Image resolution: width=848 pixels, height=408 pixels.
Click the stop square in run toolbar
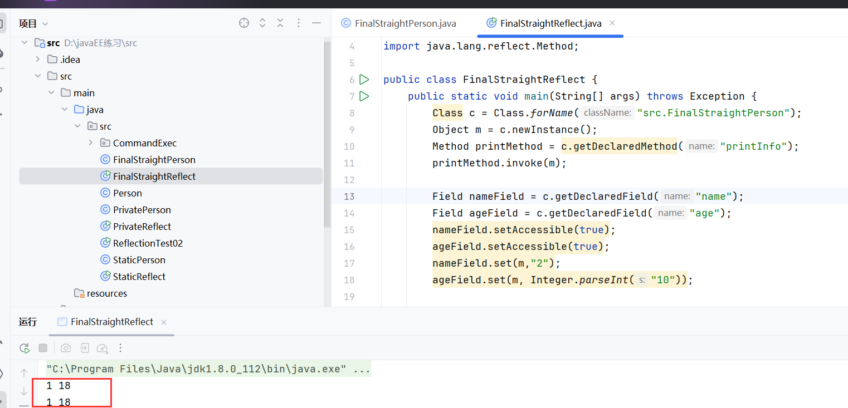point(43,348)
